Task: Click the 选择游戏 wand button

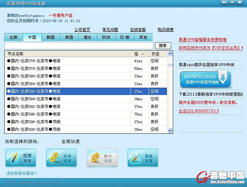Action: click(21, 158)
